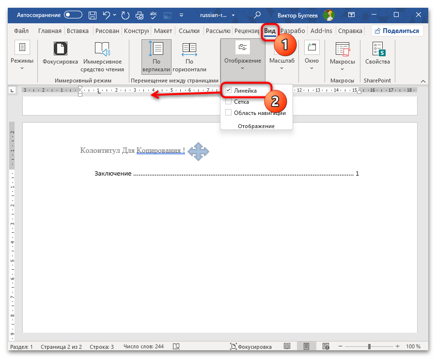This screenshot has width=436, height=358.
Task: Collapse the ribbon with the chevron
Action: 423,81
